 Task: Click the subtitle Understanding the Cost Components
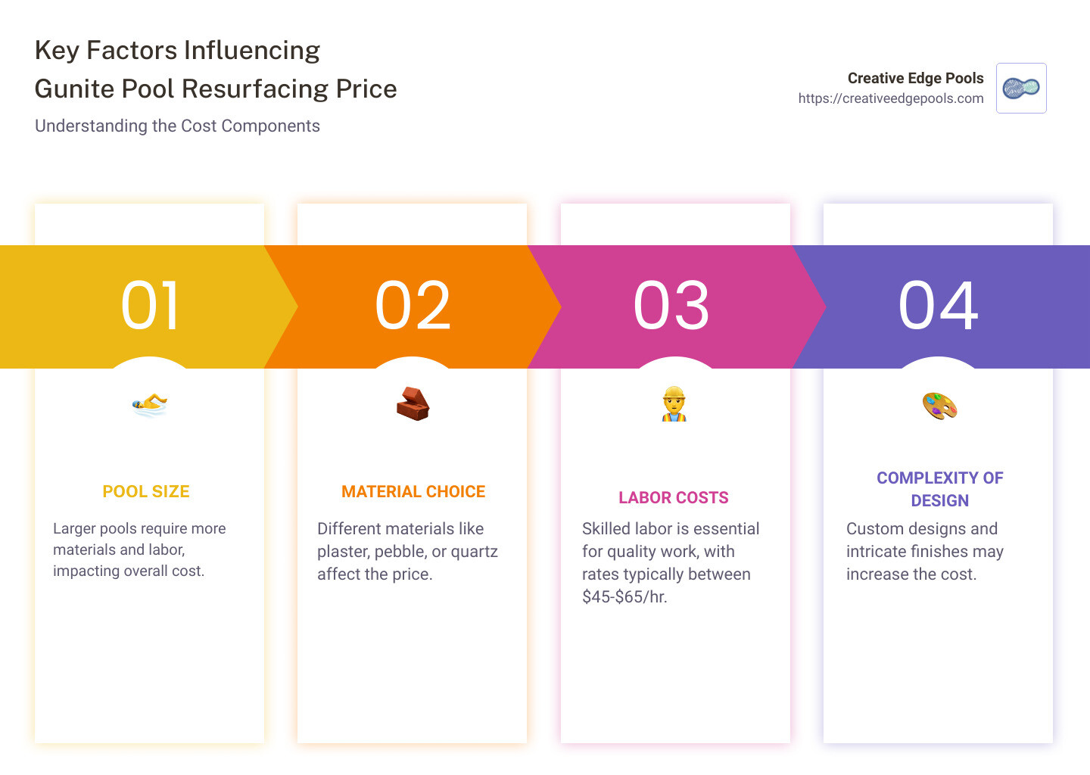click(177, 126)
